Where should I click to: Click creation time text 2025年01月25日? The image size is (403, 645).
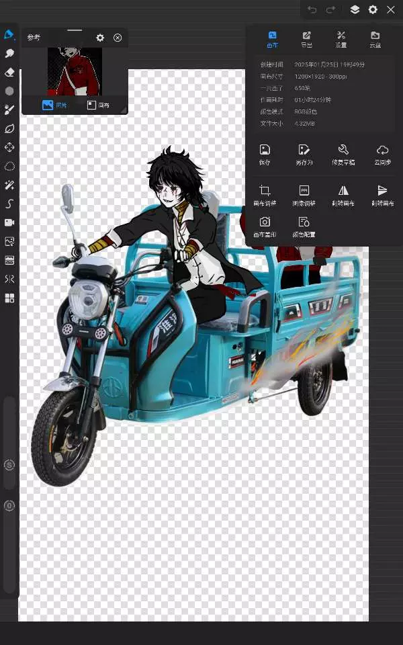(316, 64)
